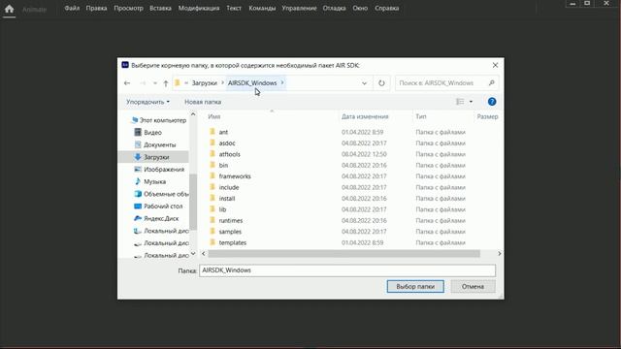The image size is (621, 349).
Task: Open the Окно menu
Action: click(360, 8)
